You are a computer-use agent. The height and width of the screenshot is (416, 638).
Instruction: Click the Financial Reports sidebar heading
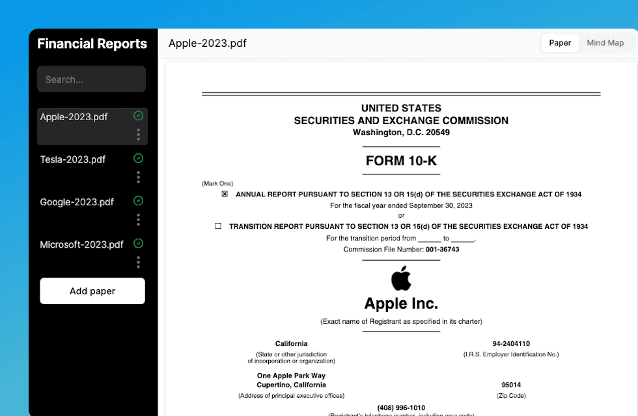[x=92, y=44]
